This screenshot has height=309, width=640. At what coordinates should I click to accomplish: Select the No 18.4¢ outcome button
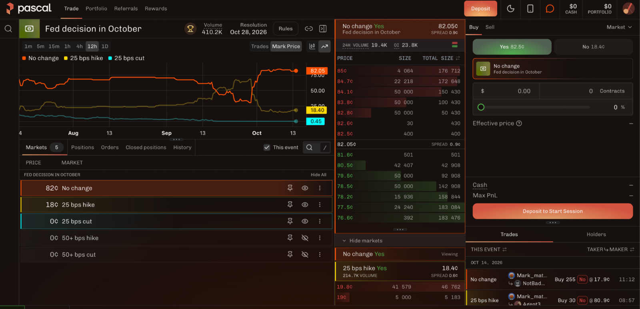pos(594,47)
